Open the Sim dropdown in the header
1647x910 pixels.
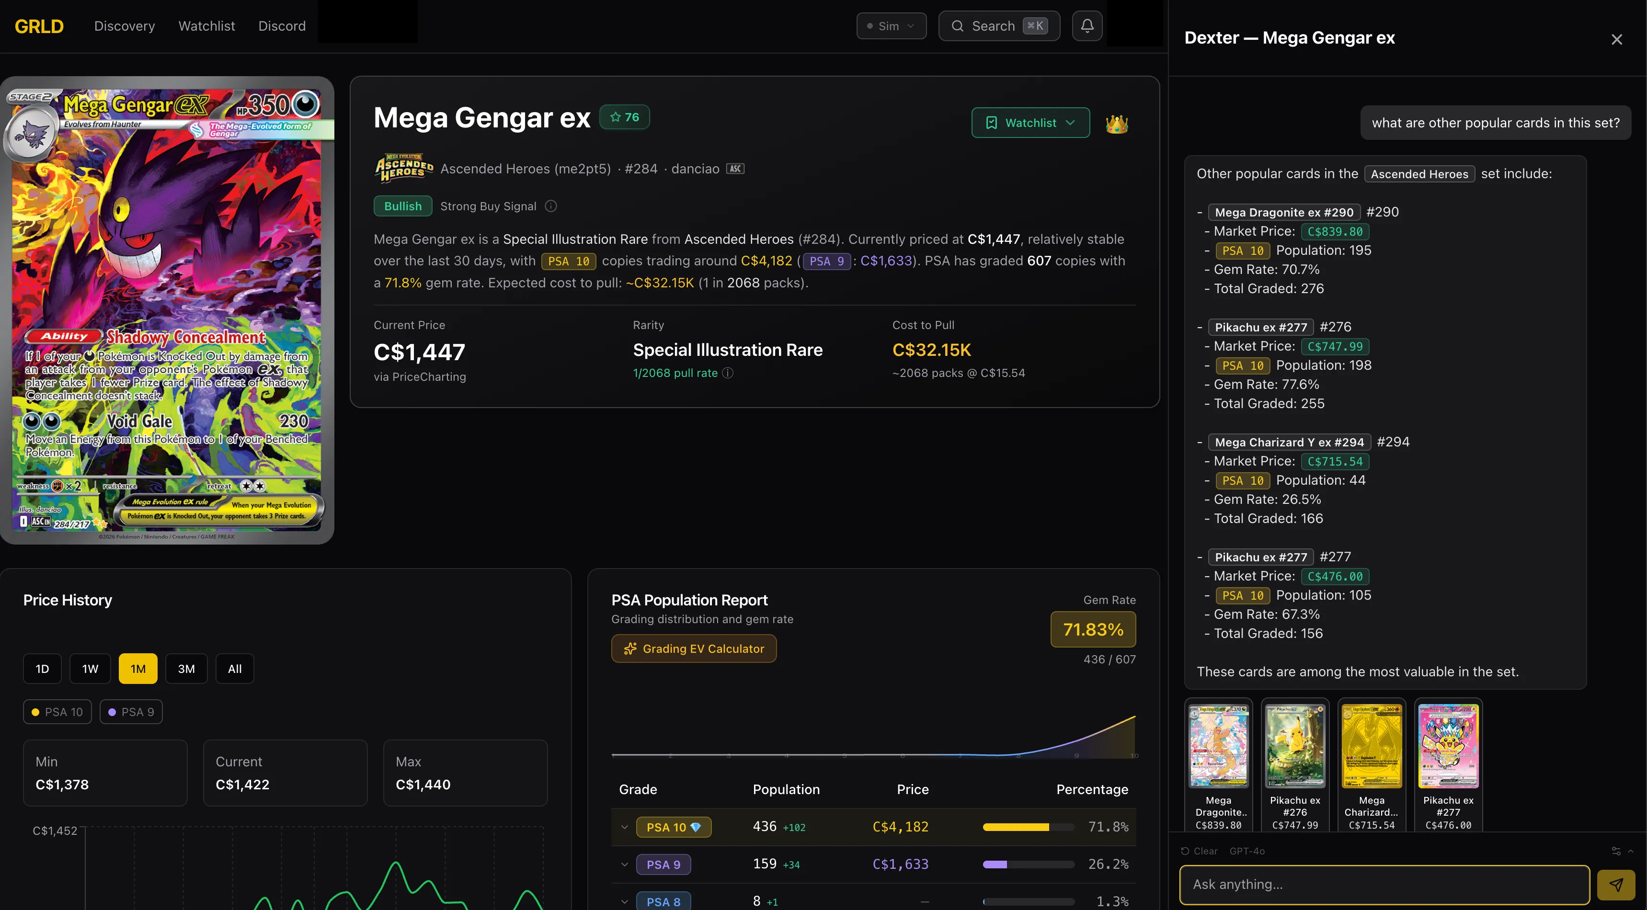point(891,25)
